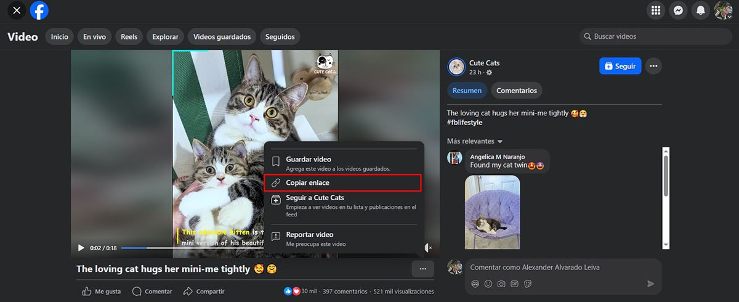Open the emoji smiley icon in comment box
739x302 pixels.
488,284
